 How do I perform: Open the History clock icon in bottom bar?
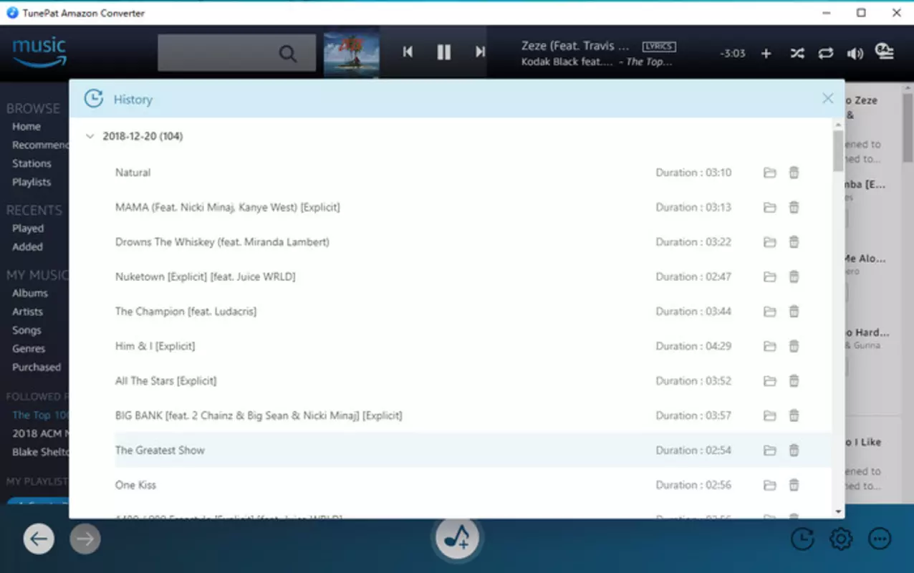pyautogui.click(x=802, y=539)
